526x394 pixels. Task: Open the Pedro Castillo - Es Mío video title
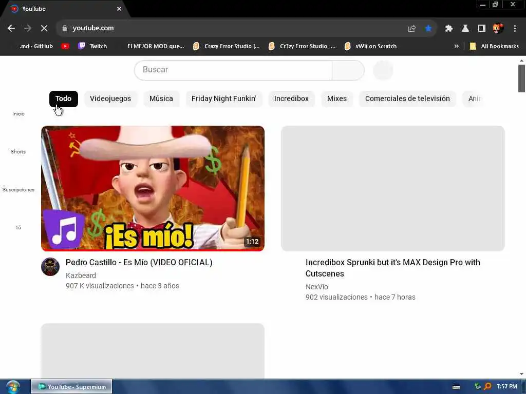pyautogui.click(x=139, y=262)
